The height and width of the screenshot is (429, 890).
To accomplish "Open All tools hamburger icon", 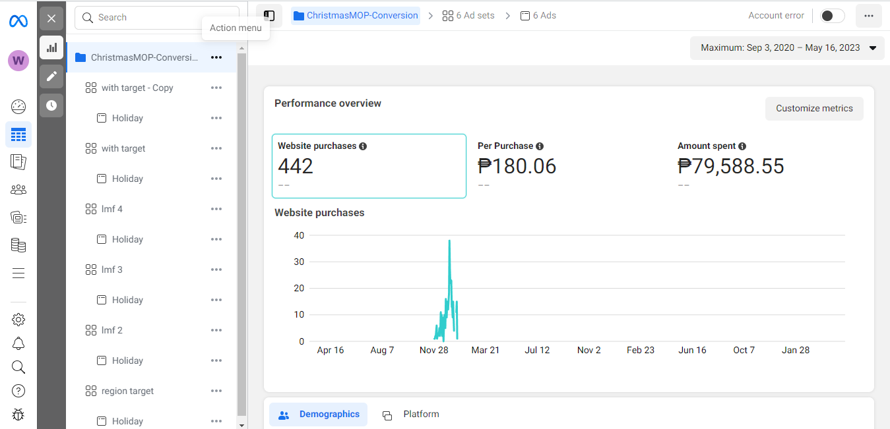I will (18, 273).
